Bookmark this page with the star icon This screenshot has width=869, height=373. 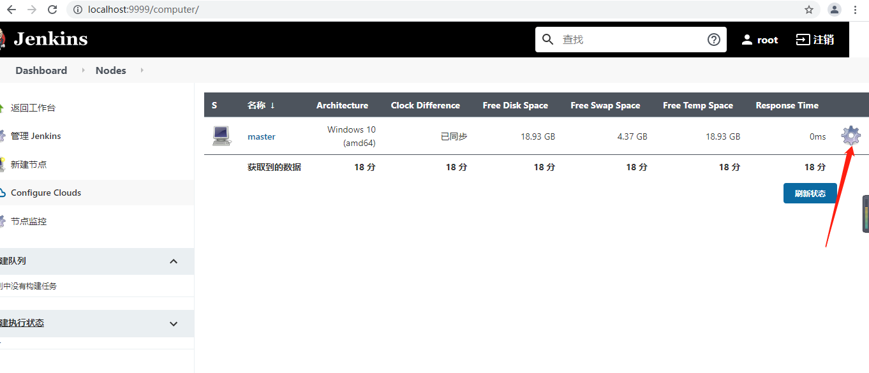coord(809,10)
